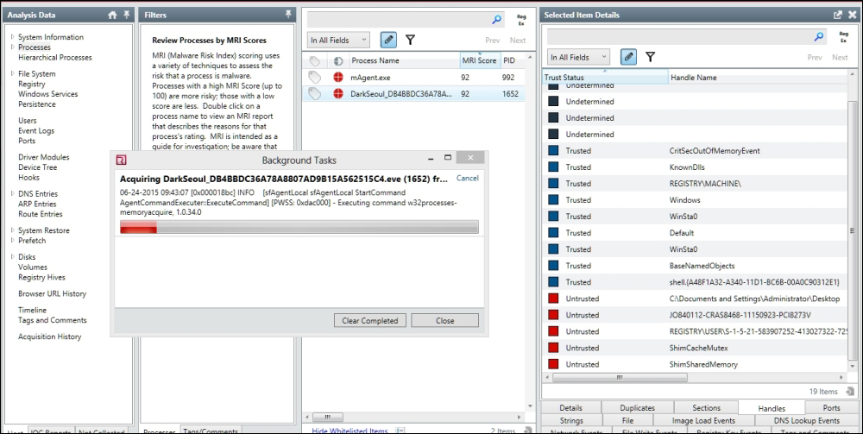Switch to the Ports tab

(832, 407)
